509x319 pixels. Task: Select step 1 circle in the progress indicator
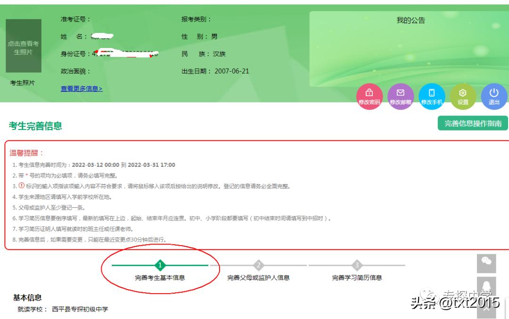(x=160, y=266)
